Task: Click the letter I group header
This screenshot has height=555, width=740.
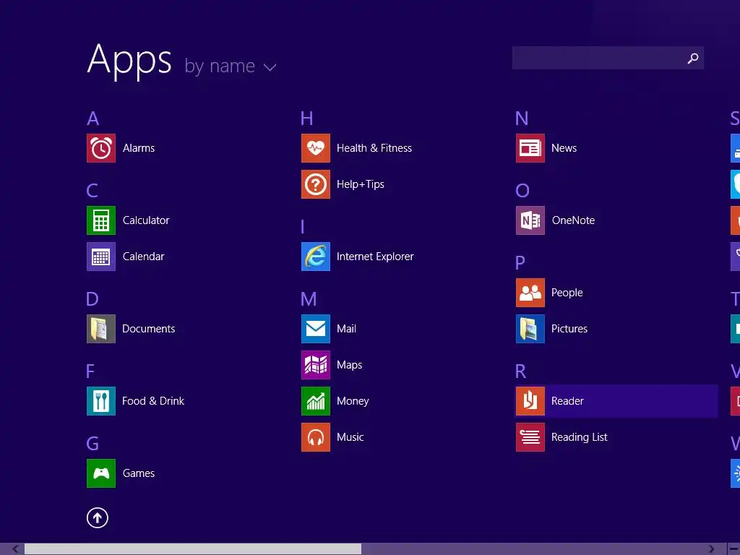Action: point(303,227)
